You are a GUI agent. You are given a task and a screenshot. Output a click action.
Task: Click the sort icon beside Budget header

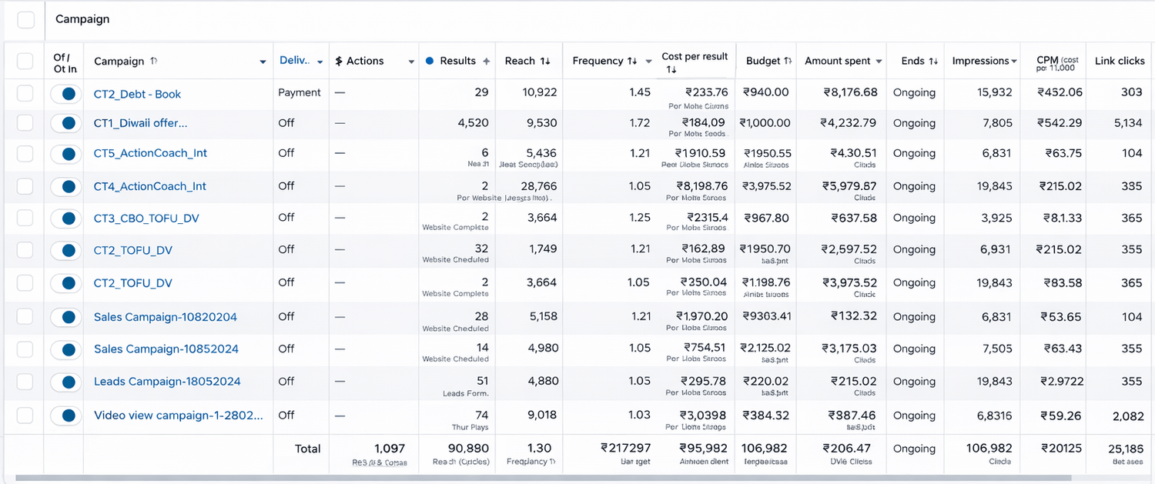(788, 61)
